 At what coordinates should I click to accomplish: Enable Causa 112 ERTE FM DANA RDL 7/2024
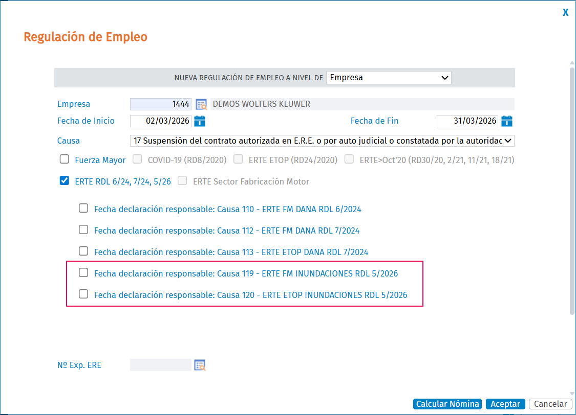click(x=83, y=229)
